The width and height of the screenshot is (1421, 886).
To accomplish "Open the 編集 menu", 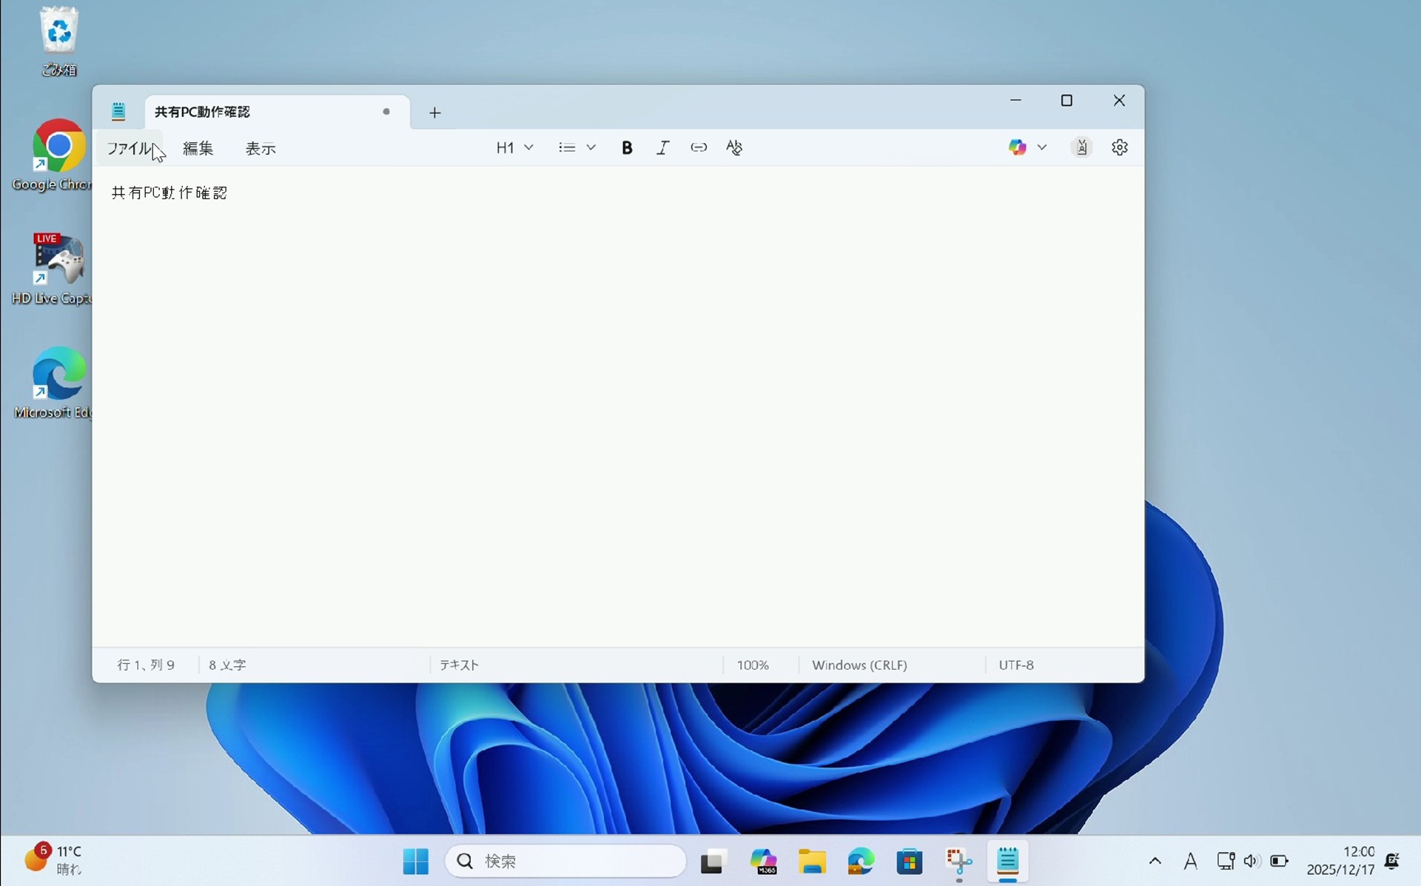I will click(198, 148).
